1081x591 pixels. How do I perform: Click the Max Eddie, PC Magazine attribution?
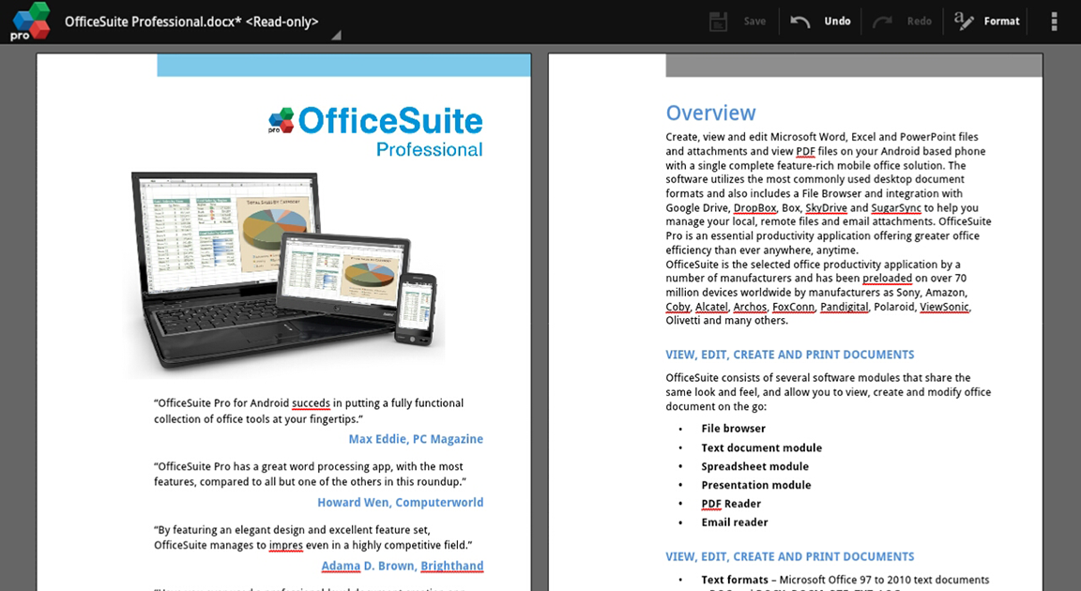416,439
